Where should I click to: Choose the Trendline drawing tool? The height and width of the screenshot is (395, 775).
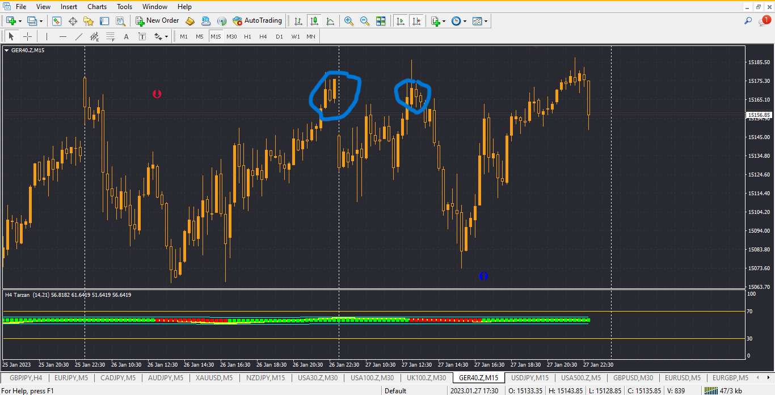point(79,36)
